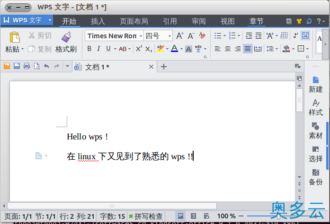
Task: Open the 备份 backup sidebar panel
Action: pyautogui.click(x=316, y=177)
